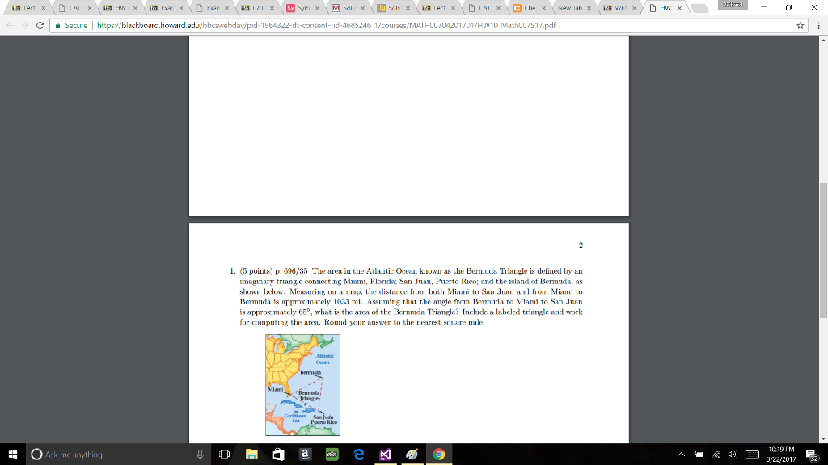Launch the Amazon app from taskbar
Image resolution: width=828 pixels, height=465 pixels.
coord(304,455)
